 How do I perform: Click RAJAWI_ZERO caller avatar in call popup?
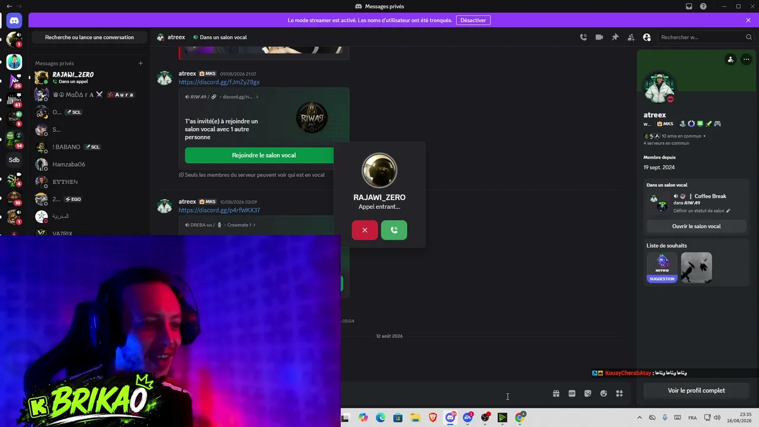click(x=379, y=171)
